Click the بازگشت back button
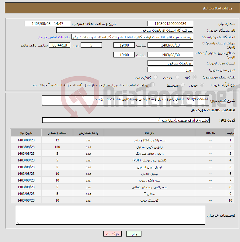240x242 pixels. 113,234
